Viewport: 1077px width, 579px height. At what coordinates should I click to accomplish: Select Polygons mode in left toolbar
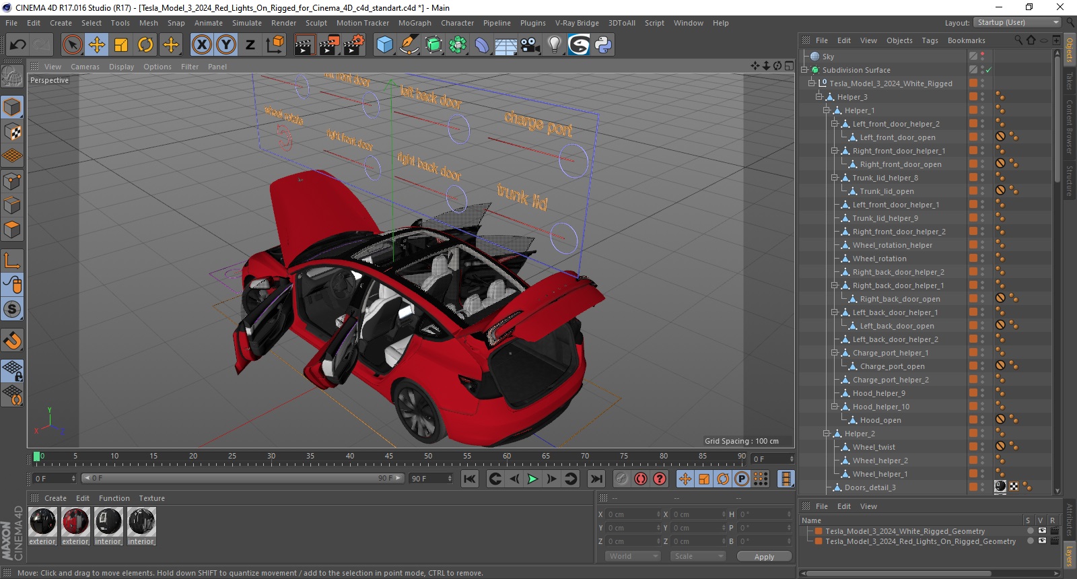[x=12, y=230]
